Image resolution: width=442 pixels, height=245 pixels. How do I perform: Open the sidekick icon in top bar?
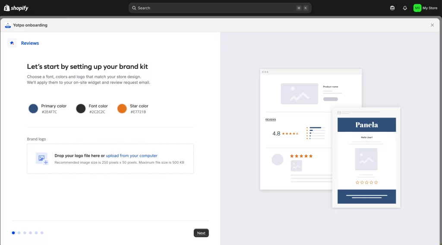[392, 8]
